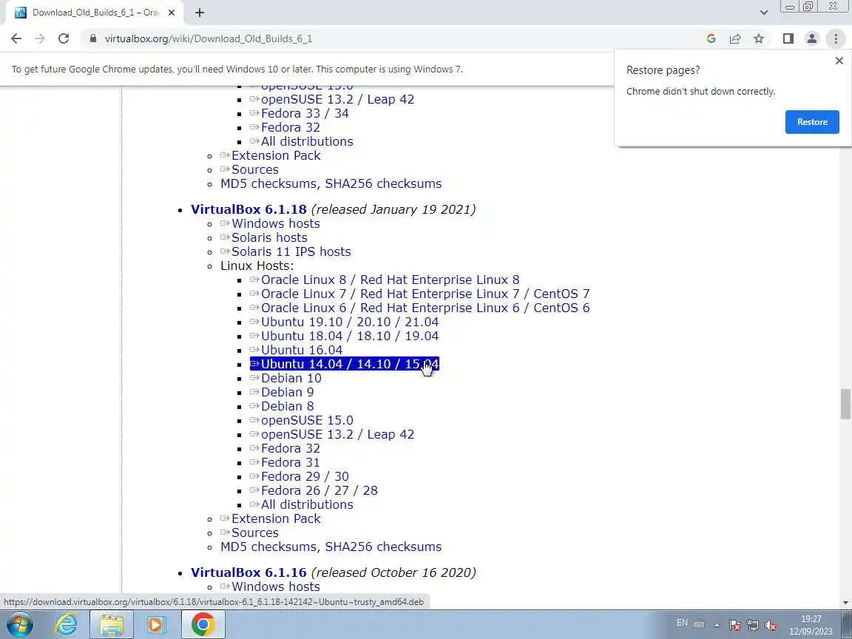
Task: Show hidden system tray icons
Action: [x=717, y=625]
